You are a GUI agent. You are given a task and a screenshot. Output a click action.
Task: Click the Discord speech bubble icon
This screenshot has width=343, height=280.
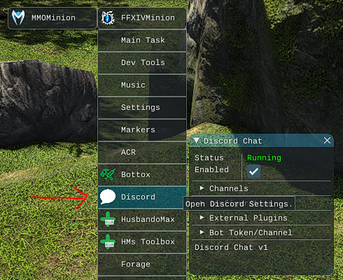pyautogui.click(x=108, y=197)
